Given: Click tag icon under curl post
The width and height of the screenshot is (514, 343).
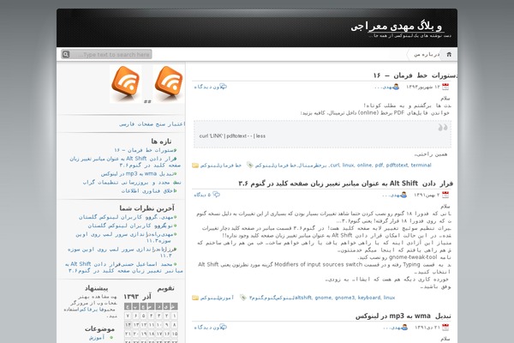Looking at the screenshot, I should 250,165.
